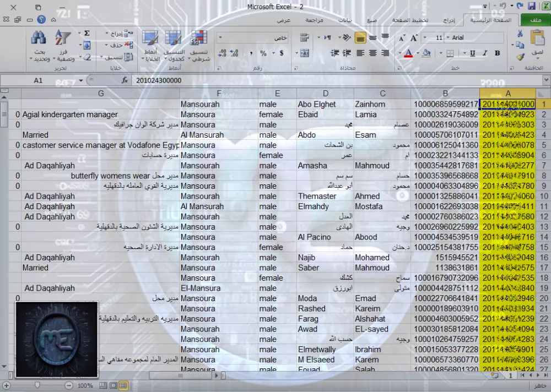Screen dimensions: 551x392
Task: Apply currency format with the $ icon
Action: 281,53
